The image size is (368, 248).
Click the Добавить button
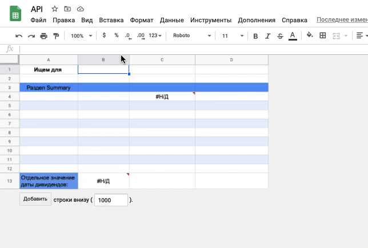[x=35, y=199]
